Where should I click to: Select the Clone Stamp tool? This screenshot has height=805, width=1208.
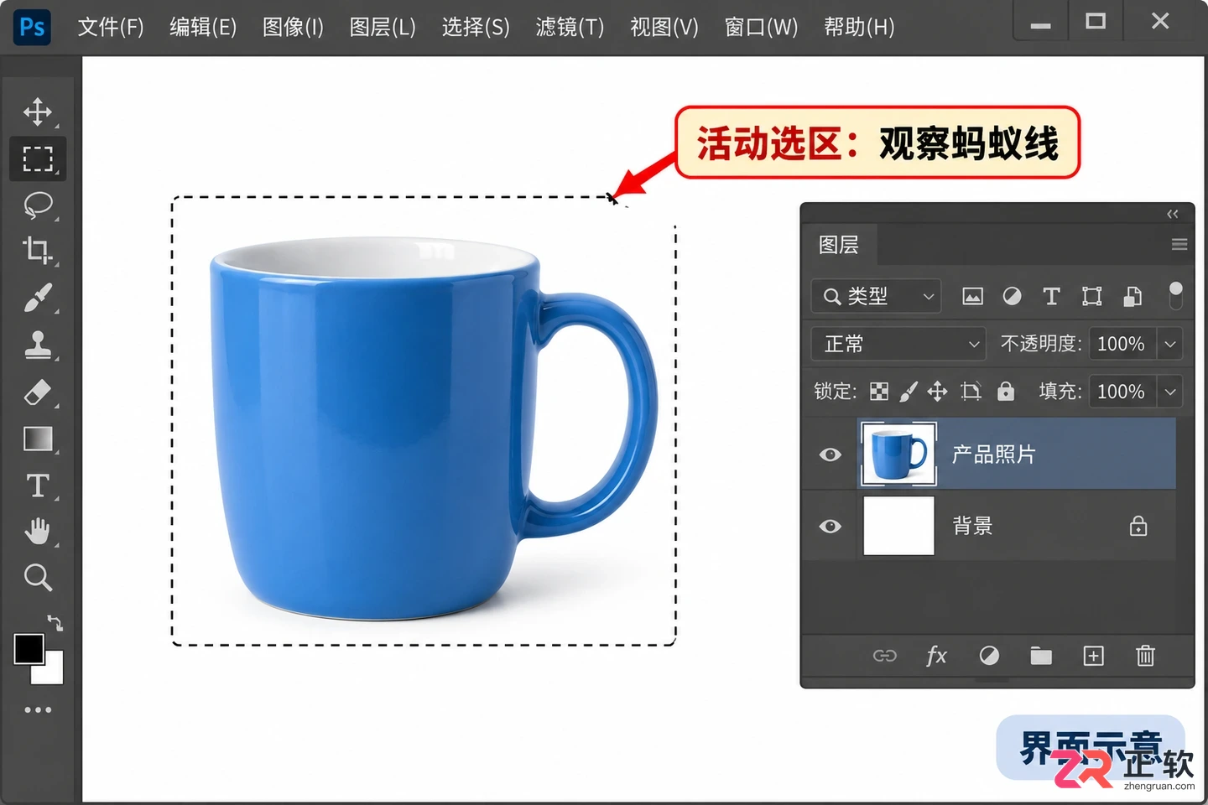click(38, 344)
